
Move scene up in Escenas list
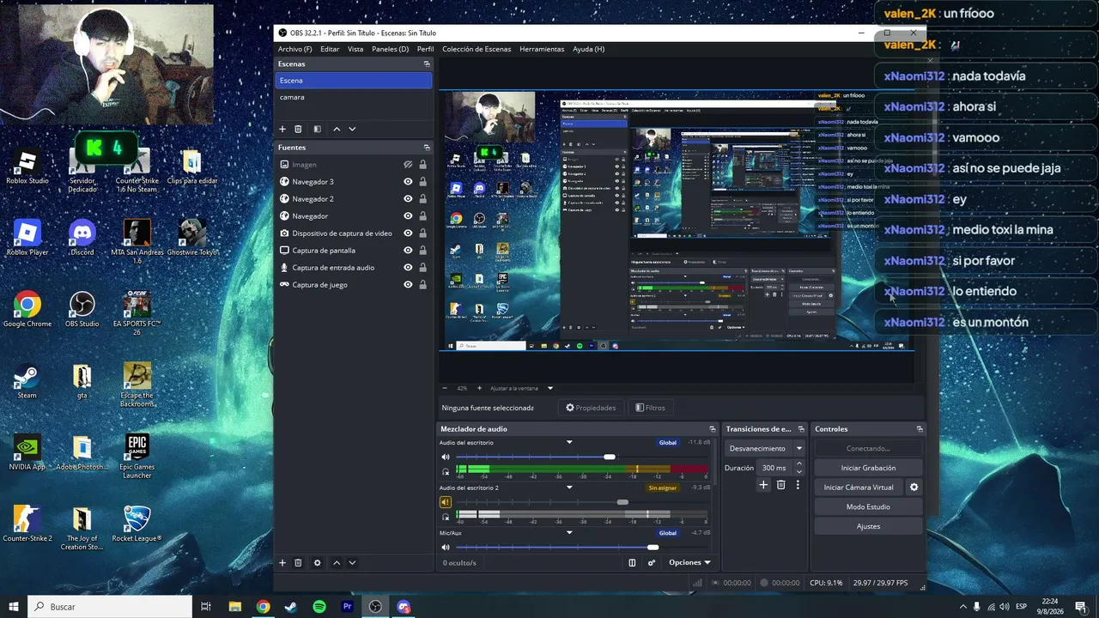point(337,129)
